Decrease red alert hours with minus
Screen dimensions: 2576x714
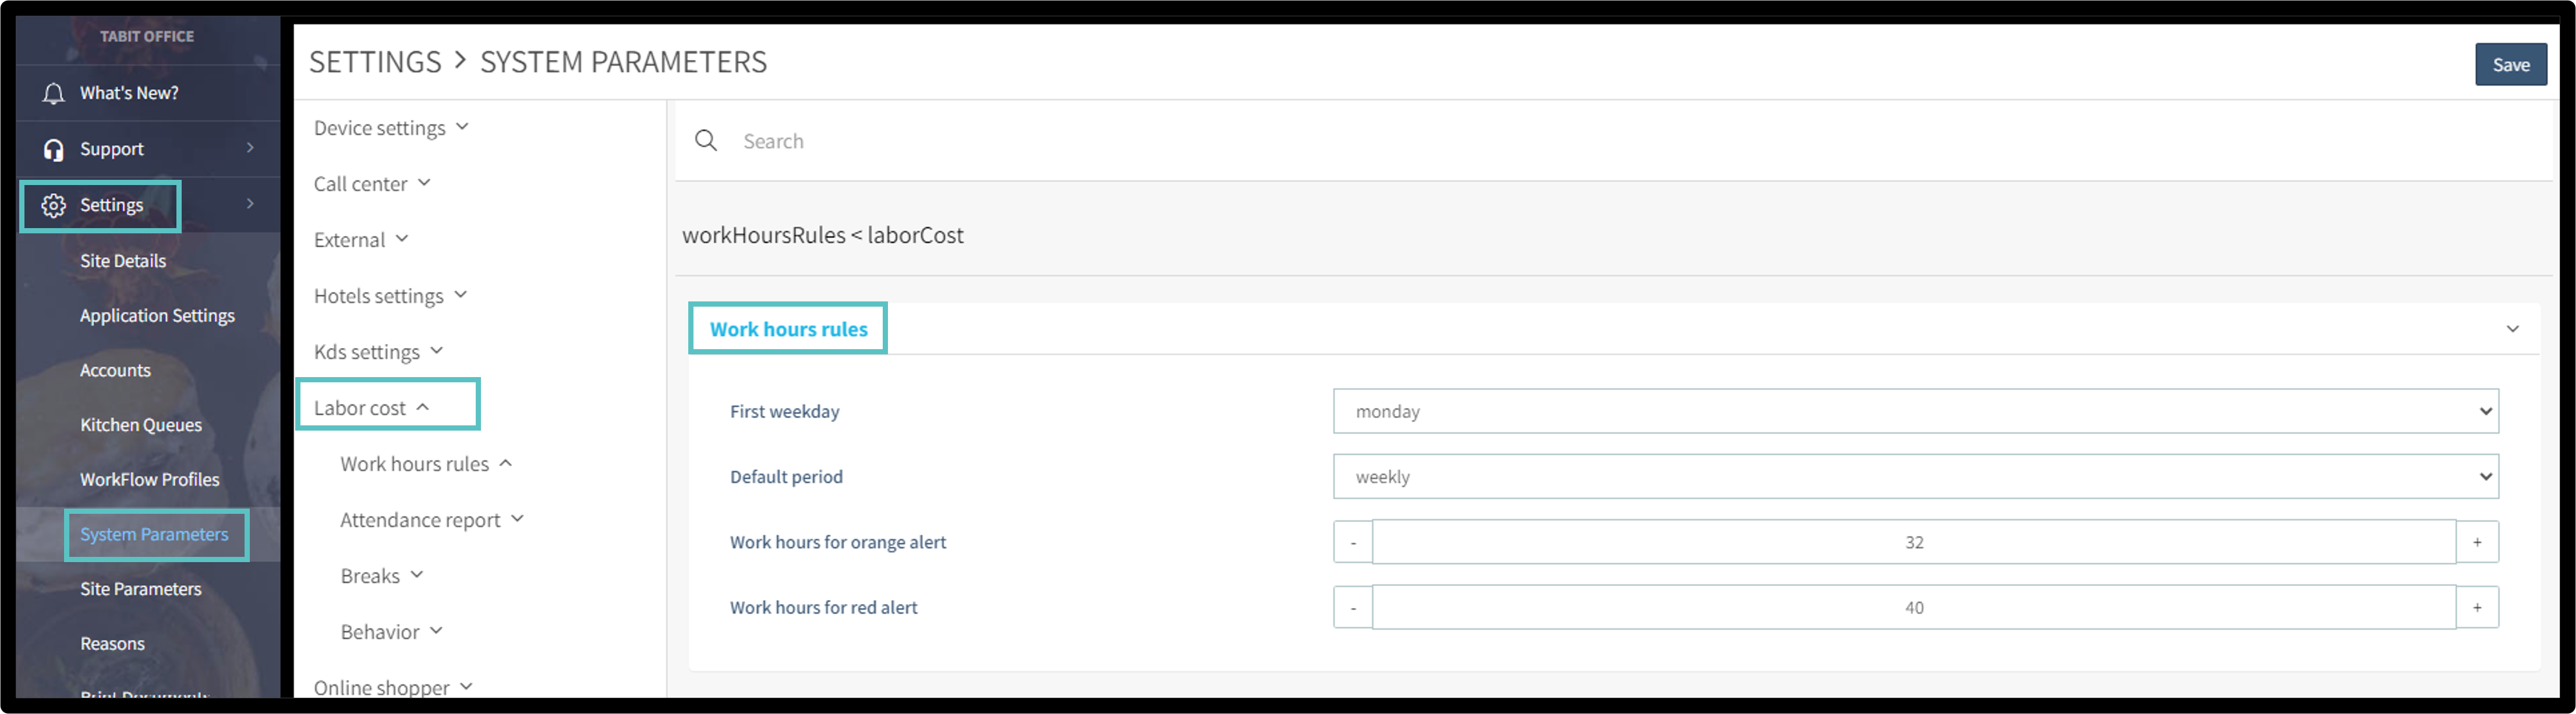click(1353, 607)
